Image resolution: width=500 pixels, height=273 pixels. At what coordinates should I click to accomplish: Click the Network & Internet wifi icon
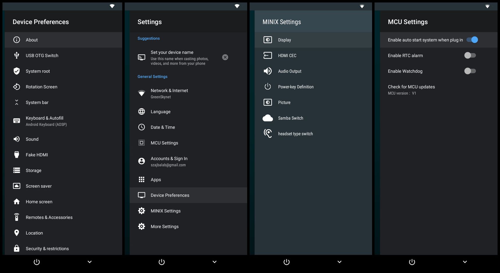(142, 93)
